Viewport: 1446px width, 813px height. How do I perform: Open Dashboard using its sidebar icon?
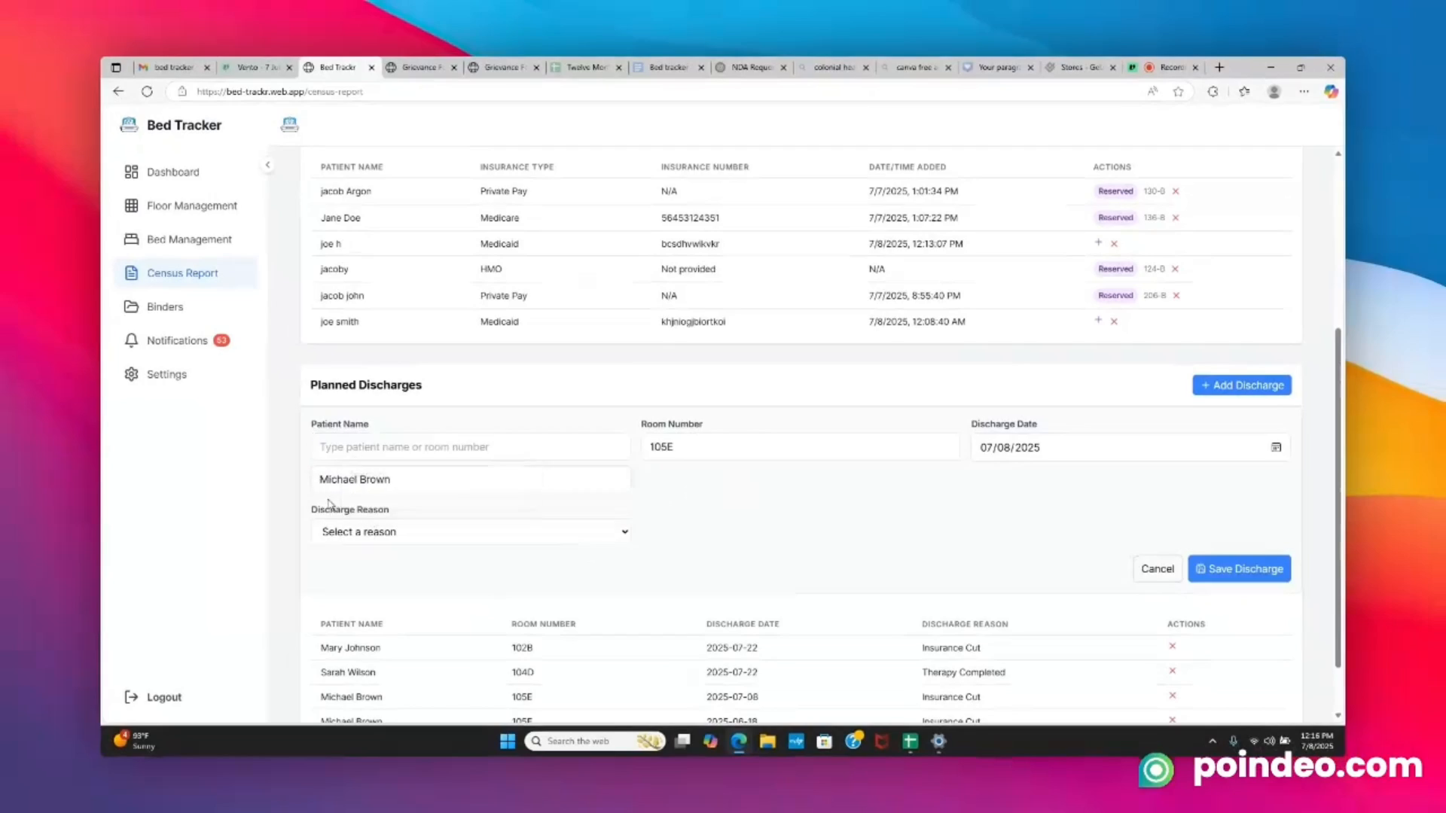point(131,172)
